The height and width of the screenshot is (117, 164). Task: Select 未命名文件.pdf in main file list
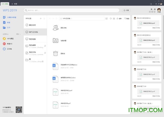coord(61,105)
